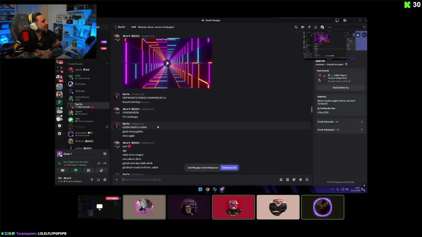
Task: Open Discover servers compass icon
Action: click(59, 134)
